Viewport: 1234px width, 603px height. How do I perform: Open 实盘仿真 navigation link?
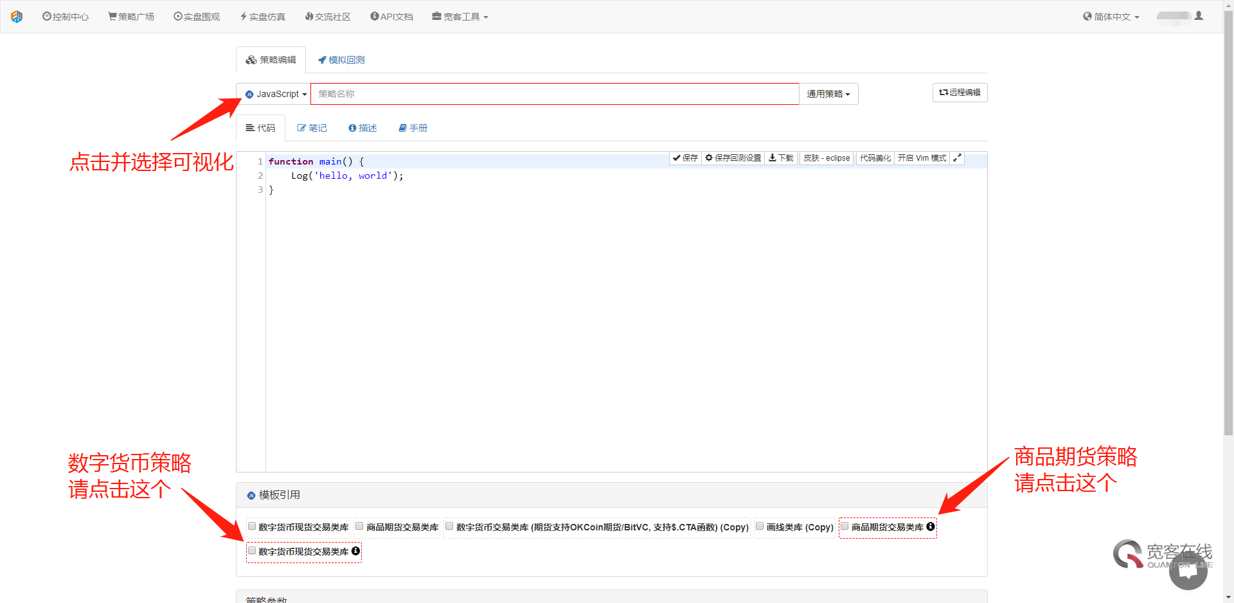tap(262, 17)
